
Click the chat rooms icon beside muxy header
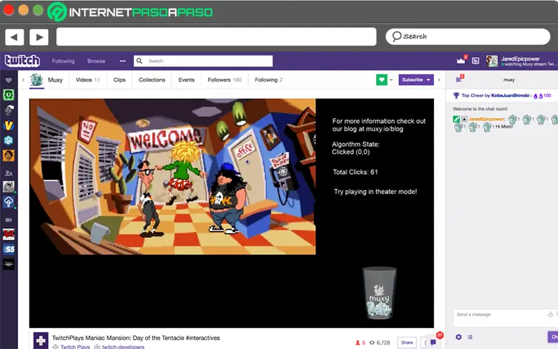tap(459, 80)
